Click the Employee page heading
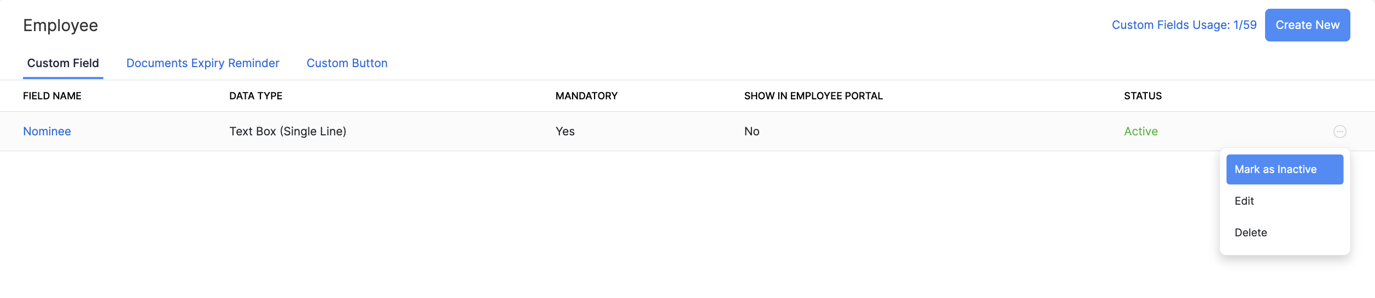1375x298 pixels. coord(61,26)
